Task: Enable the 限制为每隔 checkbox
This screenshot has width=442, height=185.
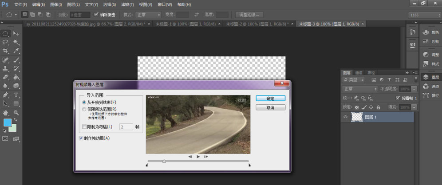Action: coord(84,127)
